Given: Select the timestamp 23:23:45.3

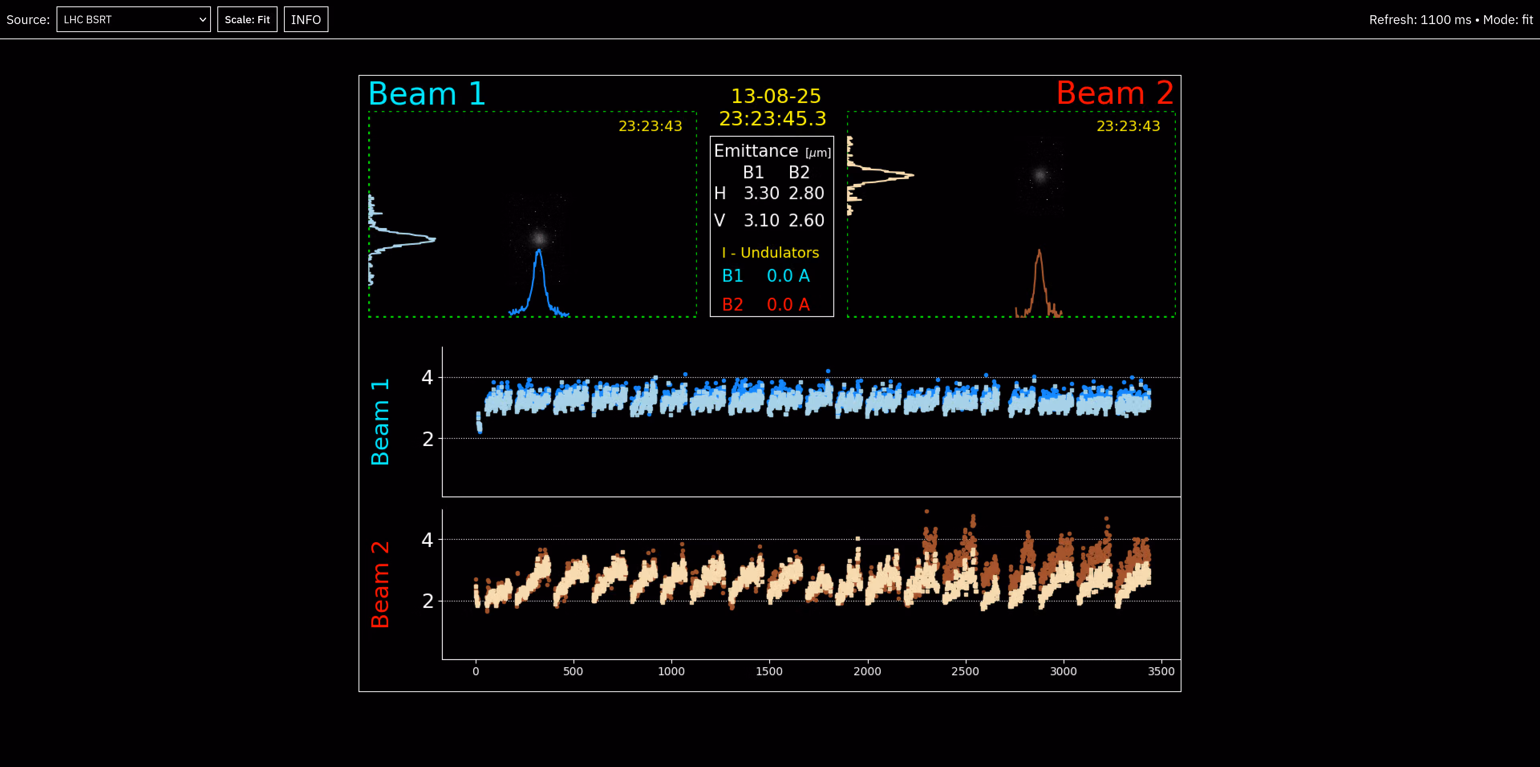Looking at the screenshot, I should click(x=772, y=119).
